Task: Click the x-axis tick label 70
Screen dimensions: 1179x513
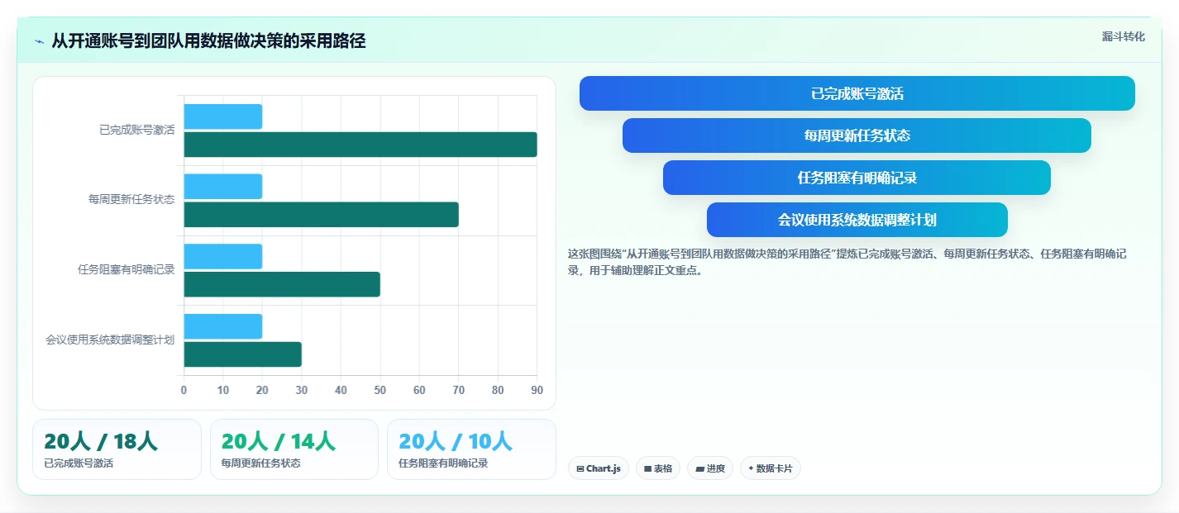Action: tap(459, 390)
